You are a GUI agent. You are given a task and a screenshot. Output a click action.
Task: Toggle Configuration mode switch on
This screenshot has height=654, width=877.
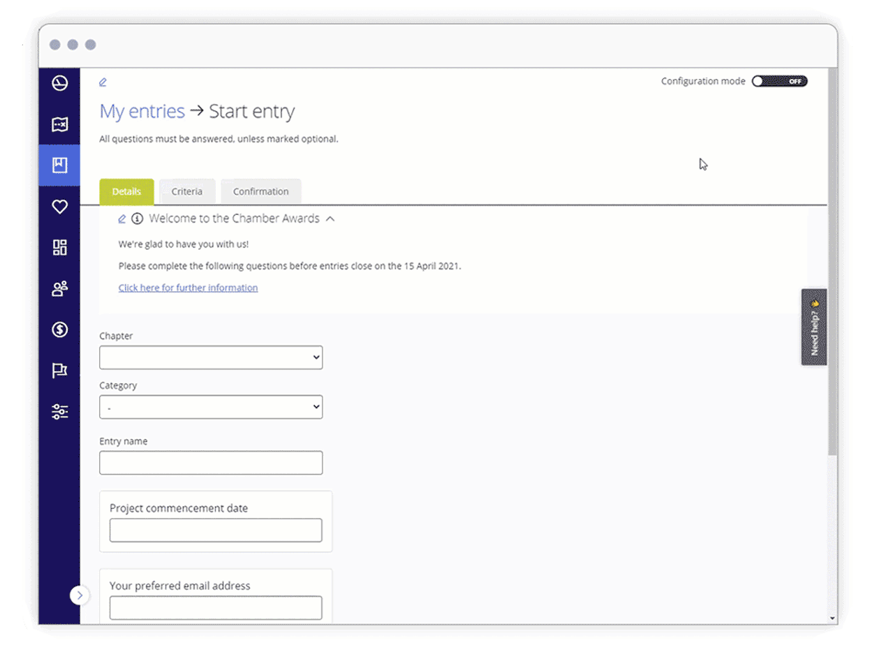pos(779,82)
